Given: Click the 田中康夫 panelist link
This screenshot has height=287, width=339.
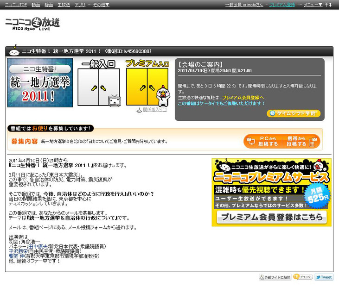Looking at the screenshot, I should coord(38,246).
